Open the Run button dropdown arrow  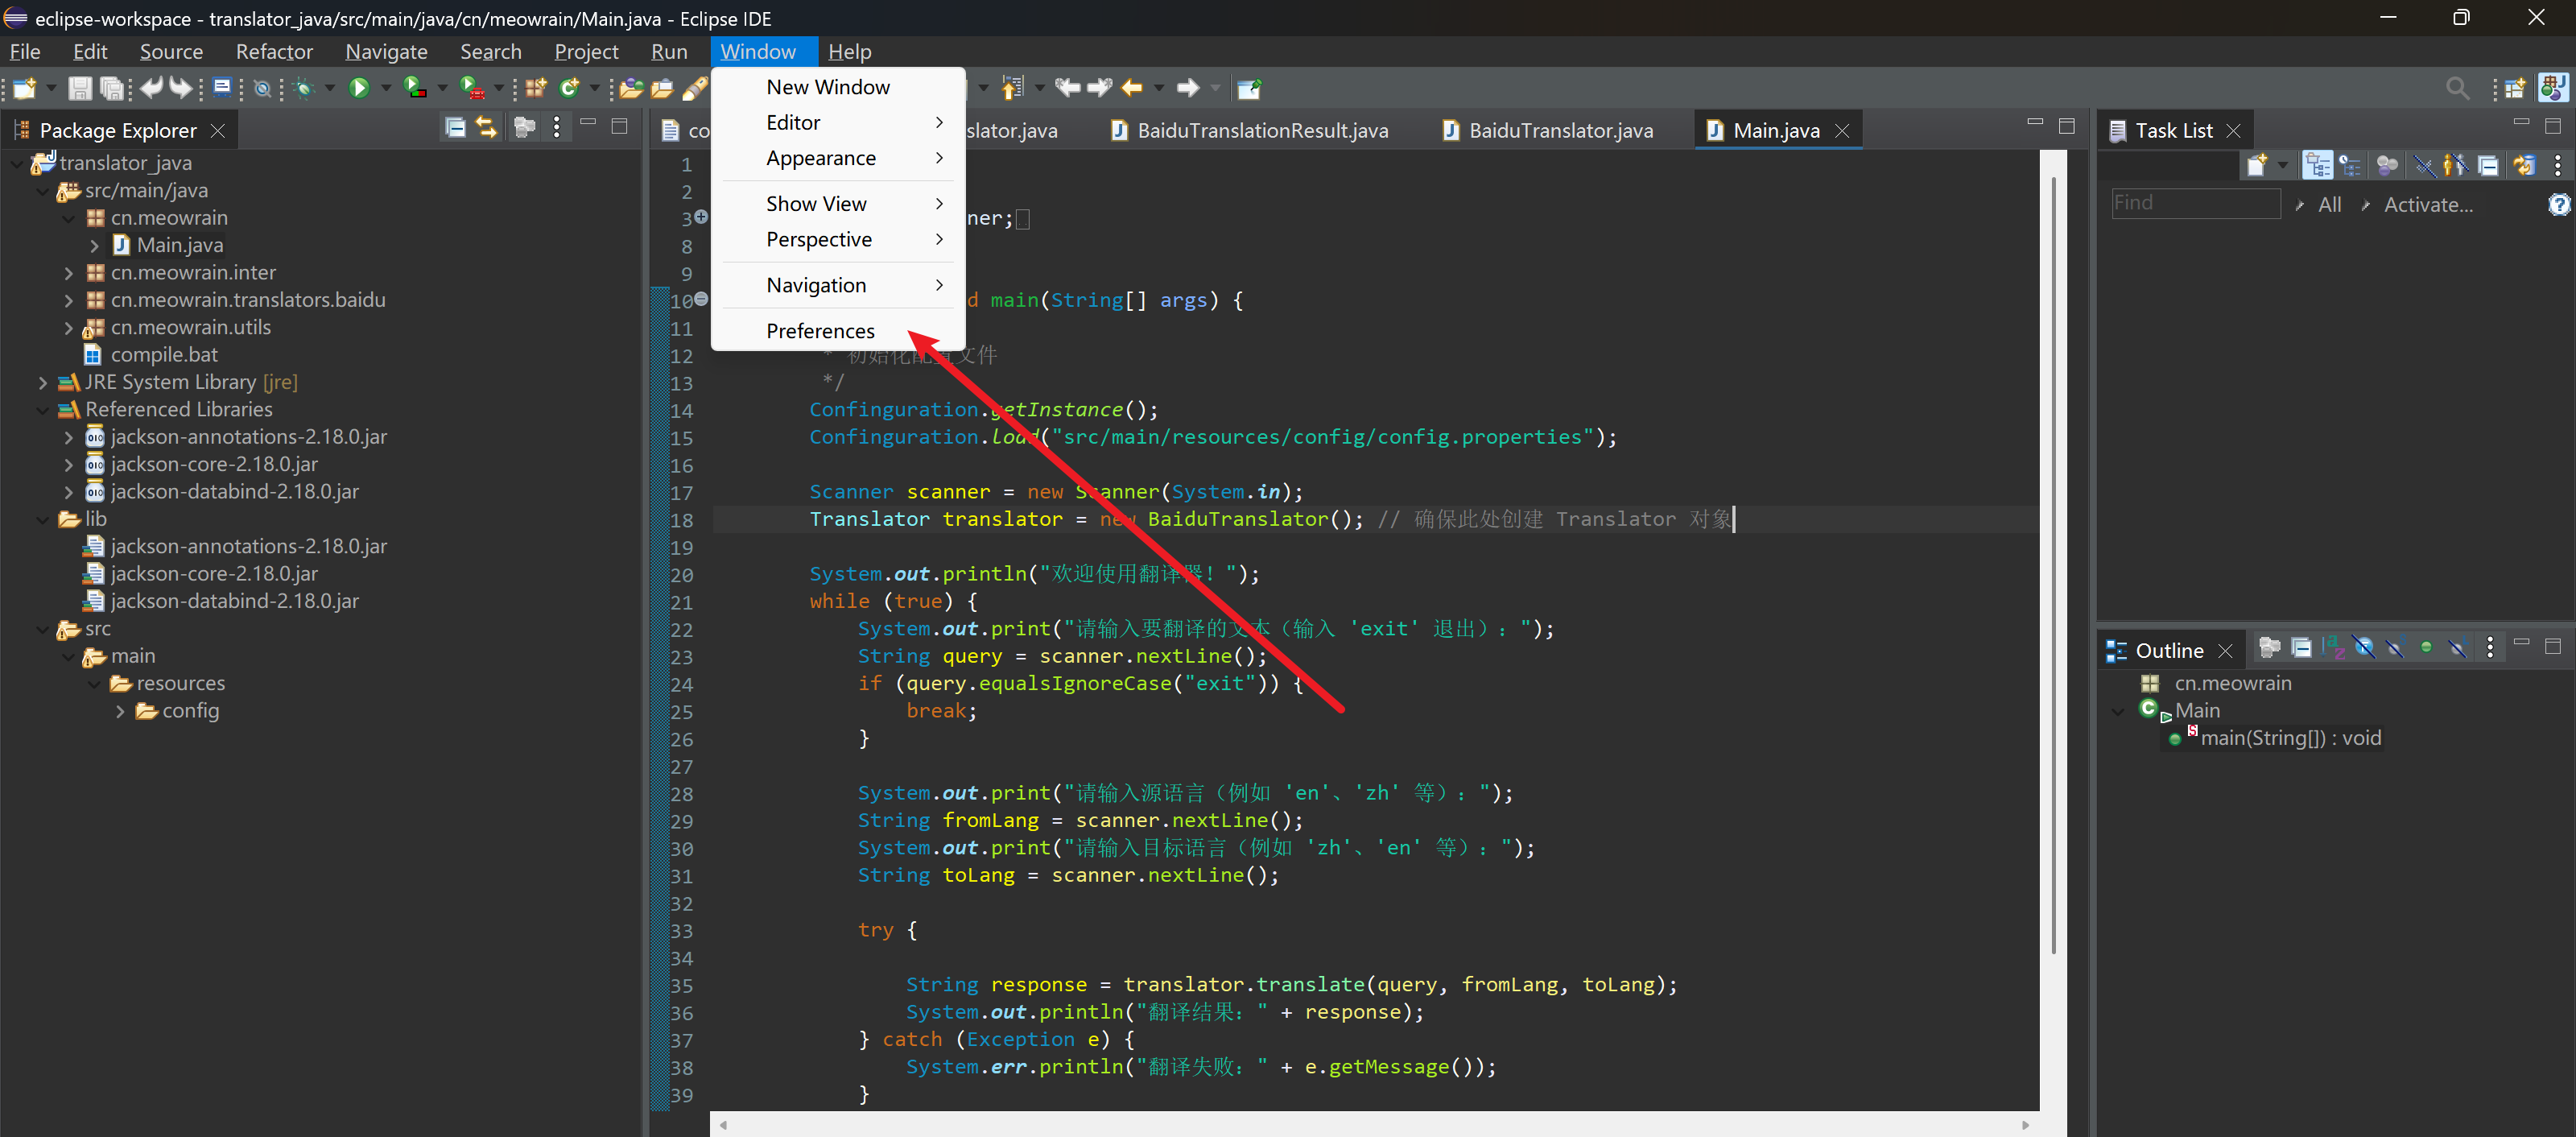point(386,89)
